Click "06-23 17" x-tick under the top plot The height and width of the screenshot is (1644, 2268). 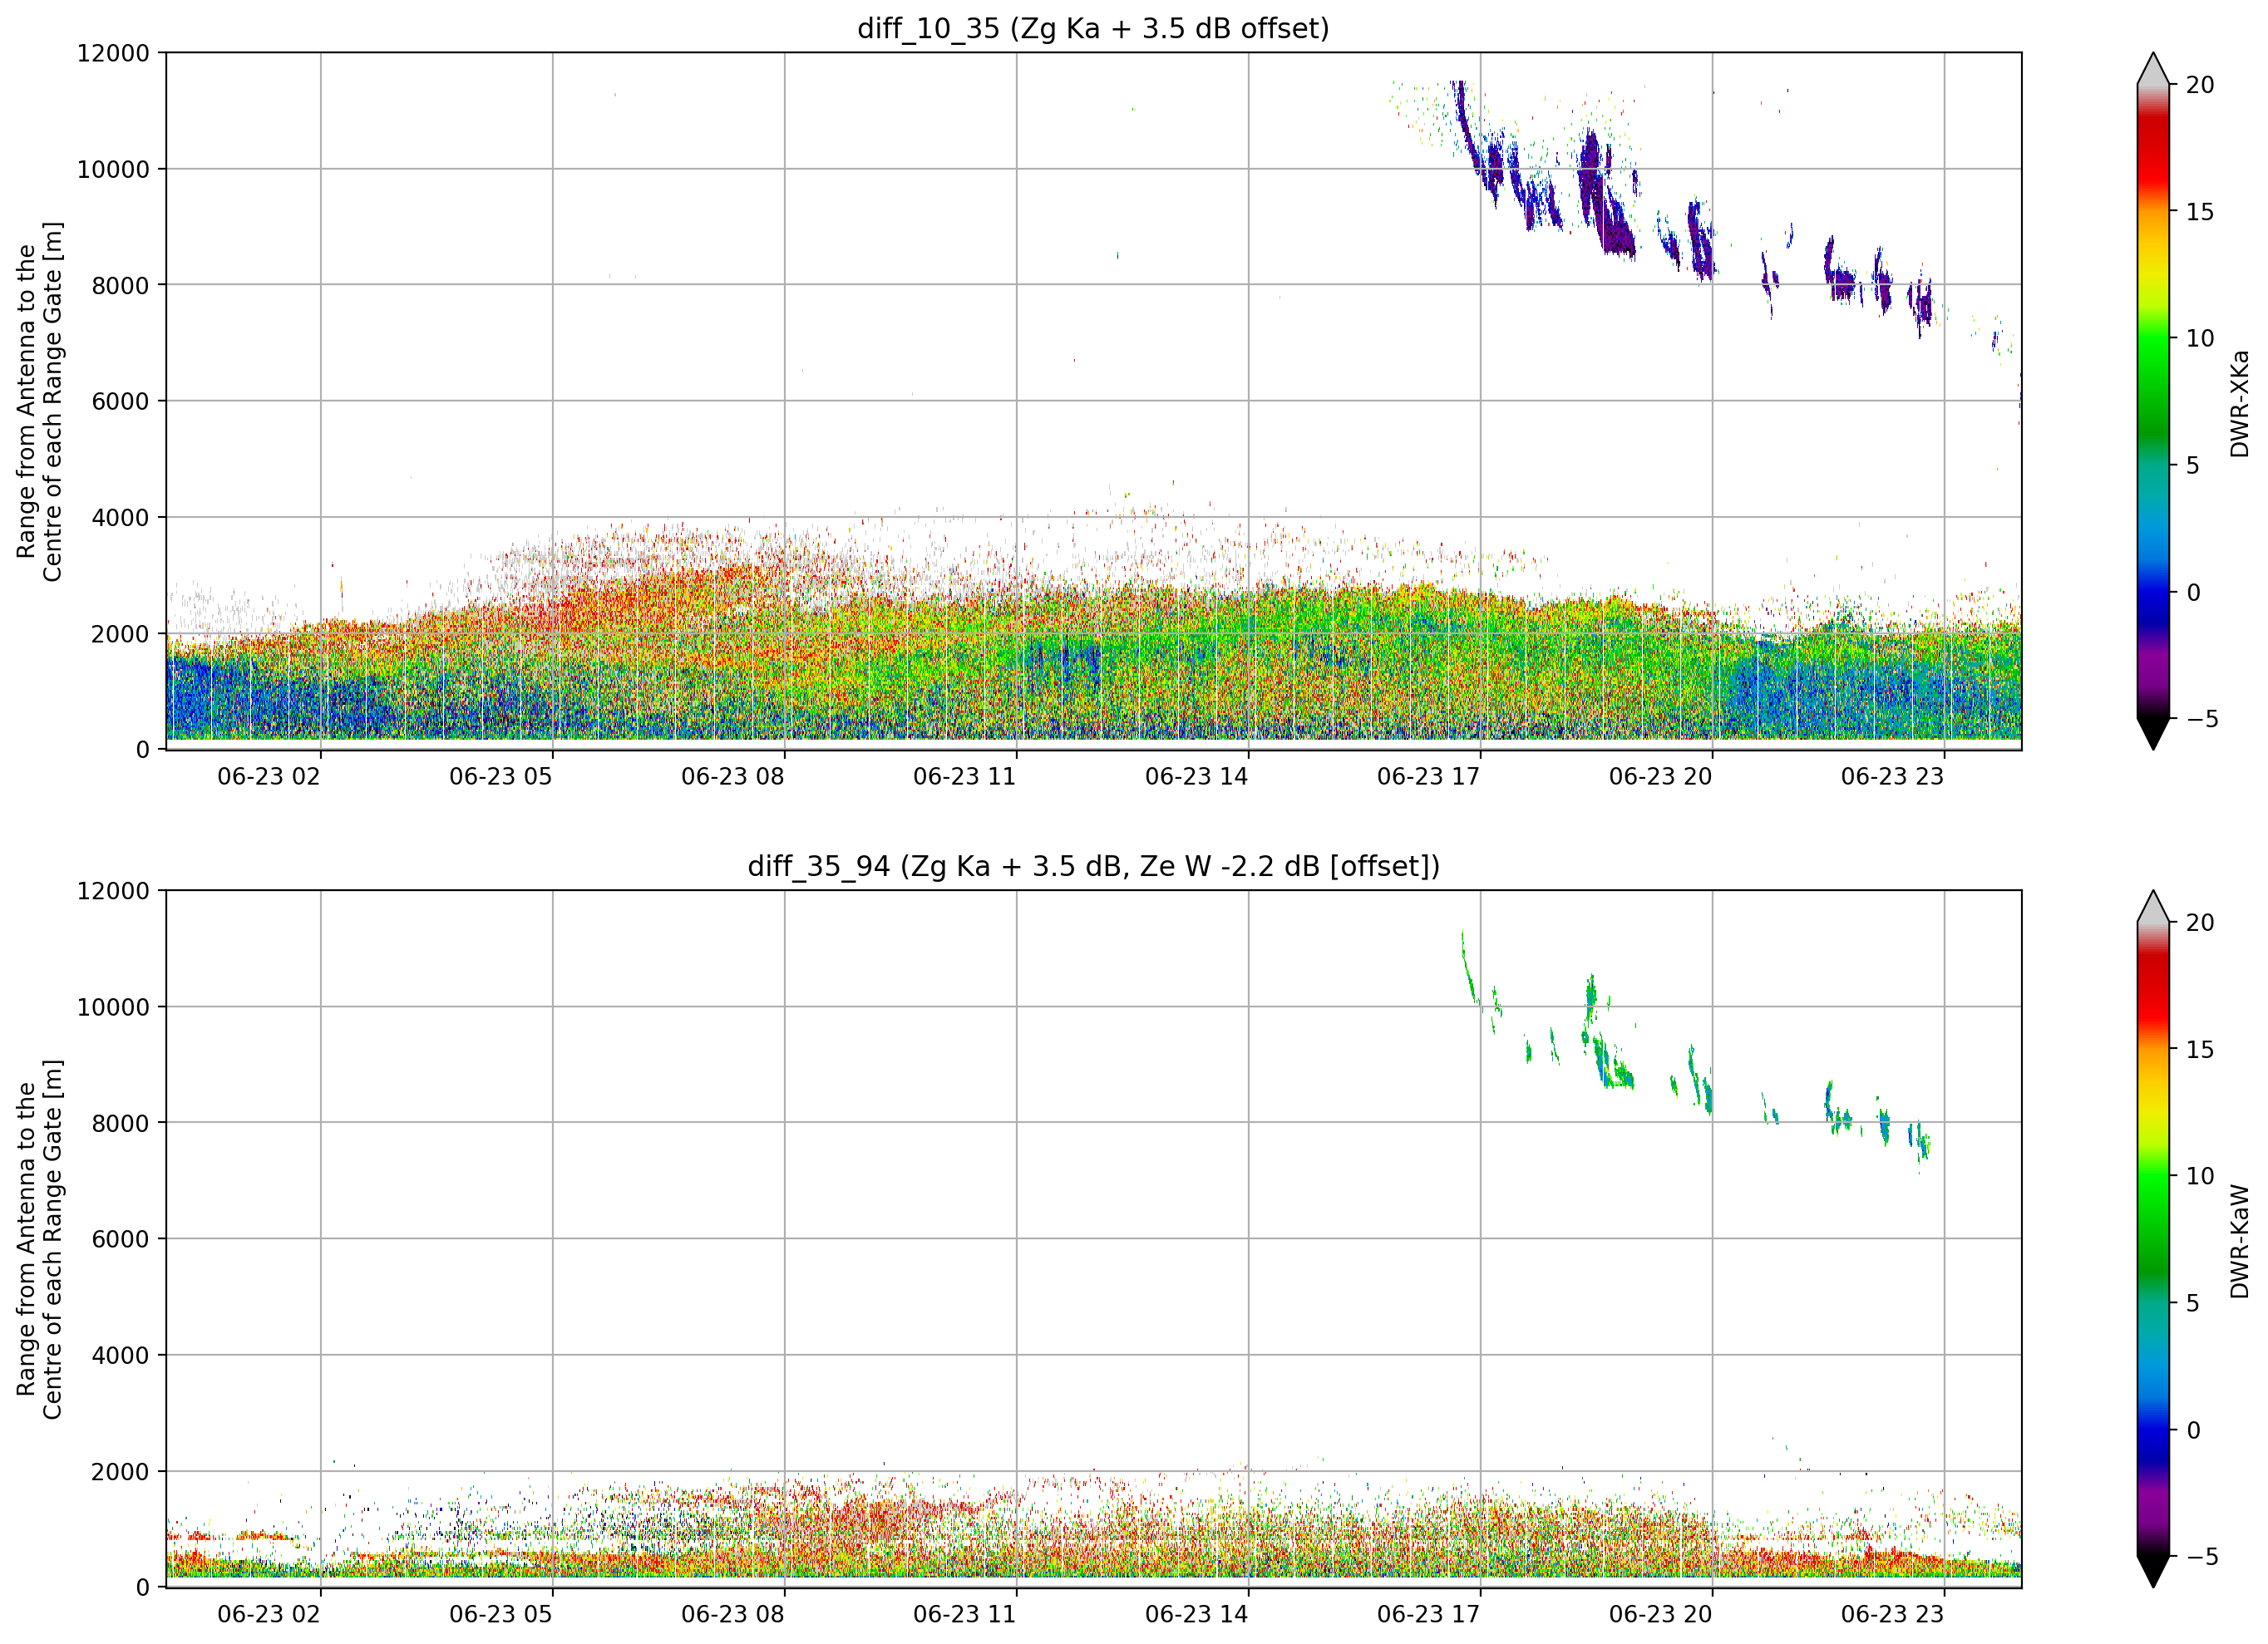[x=1429, y=777]
